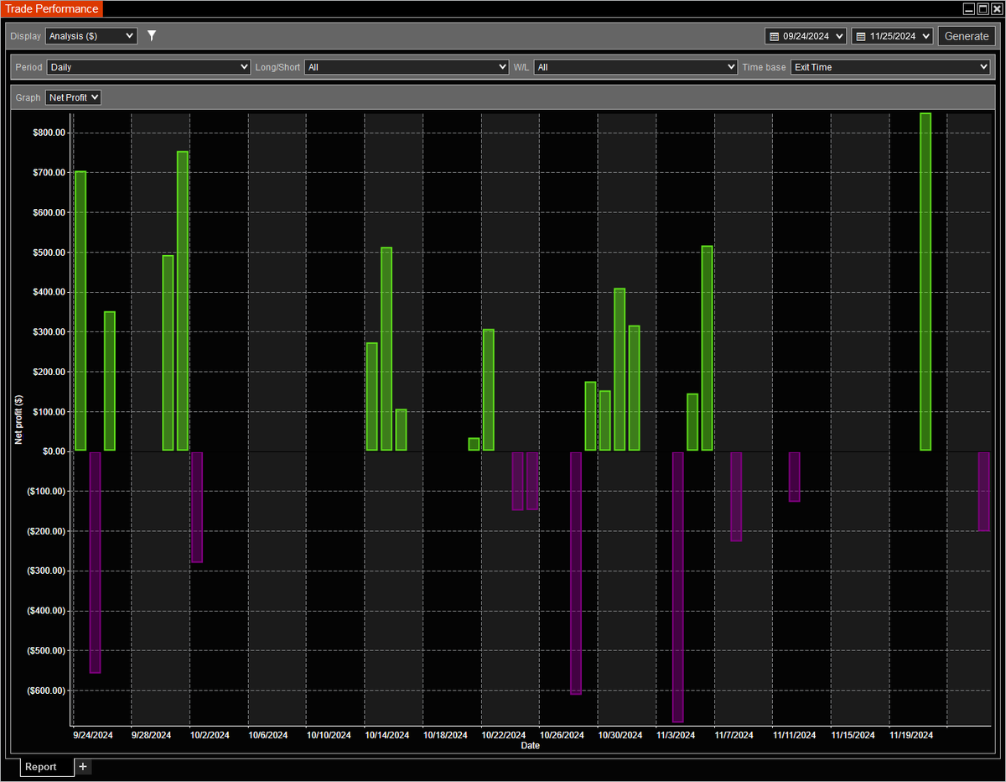Click the Date axis title

pyautogui.click(x=531, y=745)
